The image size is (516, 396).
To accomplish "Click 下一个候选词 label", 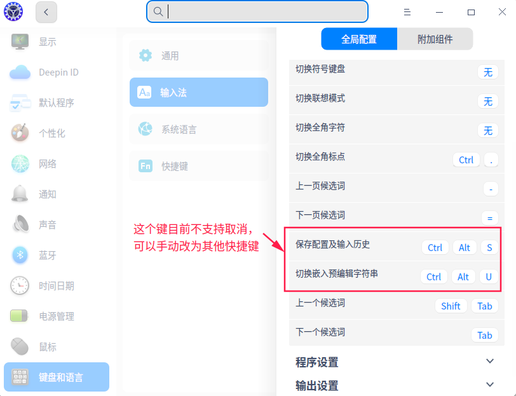I will click(x=320, y=332).
